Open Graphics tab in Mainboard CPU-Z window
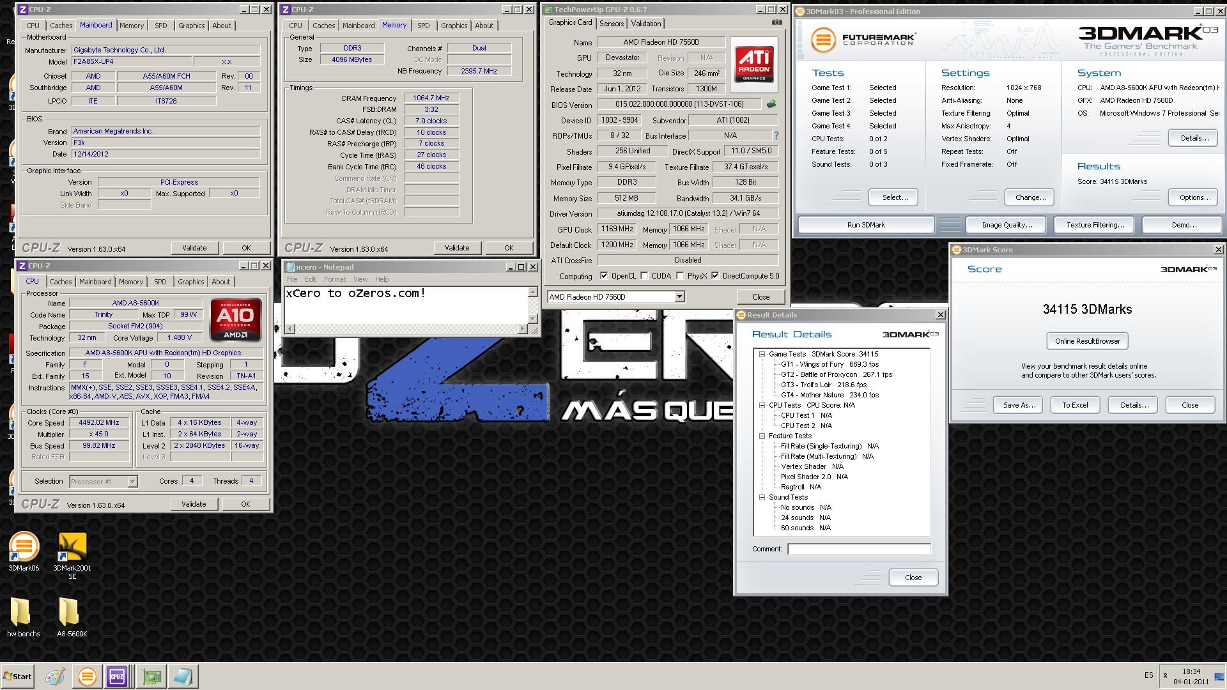The image size is (1227, 690). click(191, 26)
